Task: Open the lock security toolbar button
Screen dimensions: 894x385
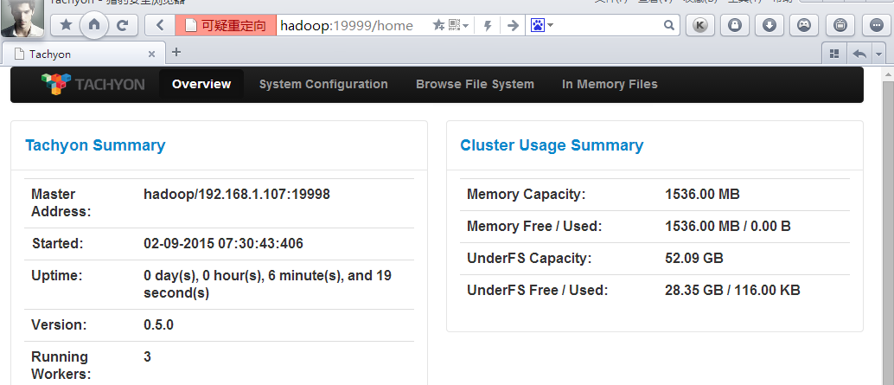Action: coord(735,25)
